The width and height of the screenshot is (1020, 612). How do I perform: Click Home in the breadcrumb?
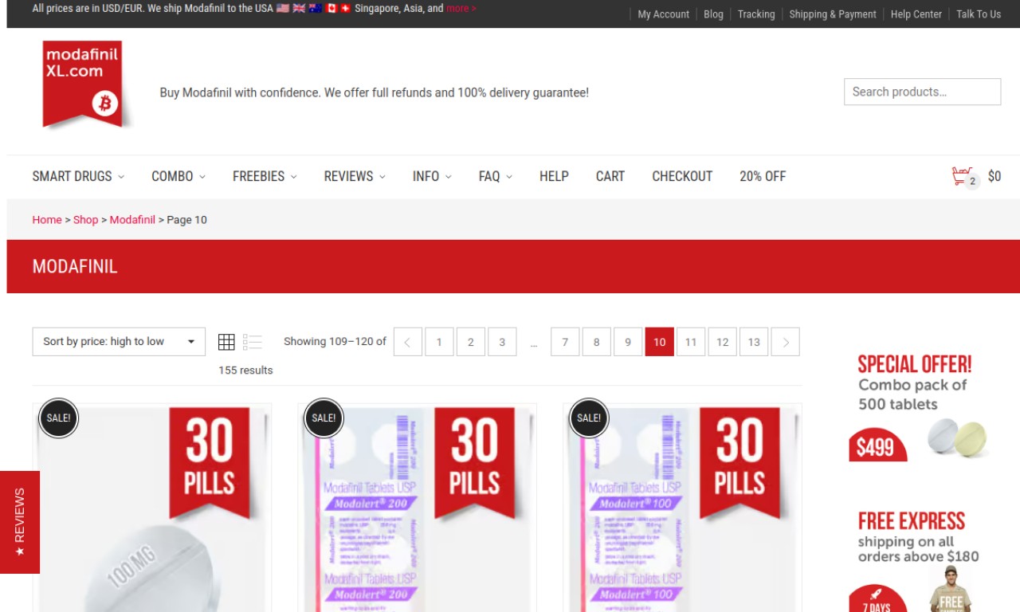point(47,220)
